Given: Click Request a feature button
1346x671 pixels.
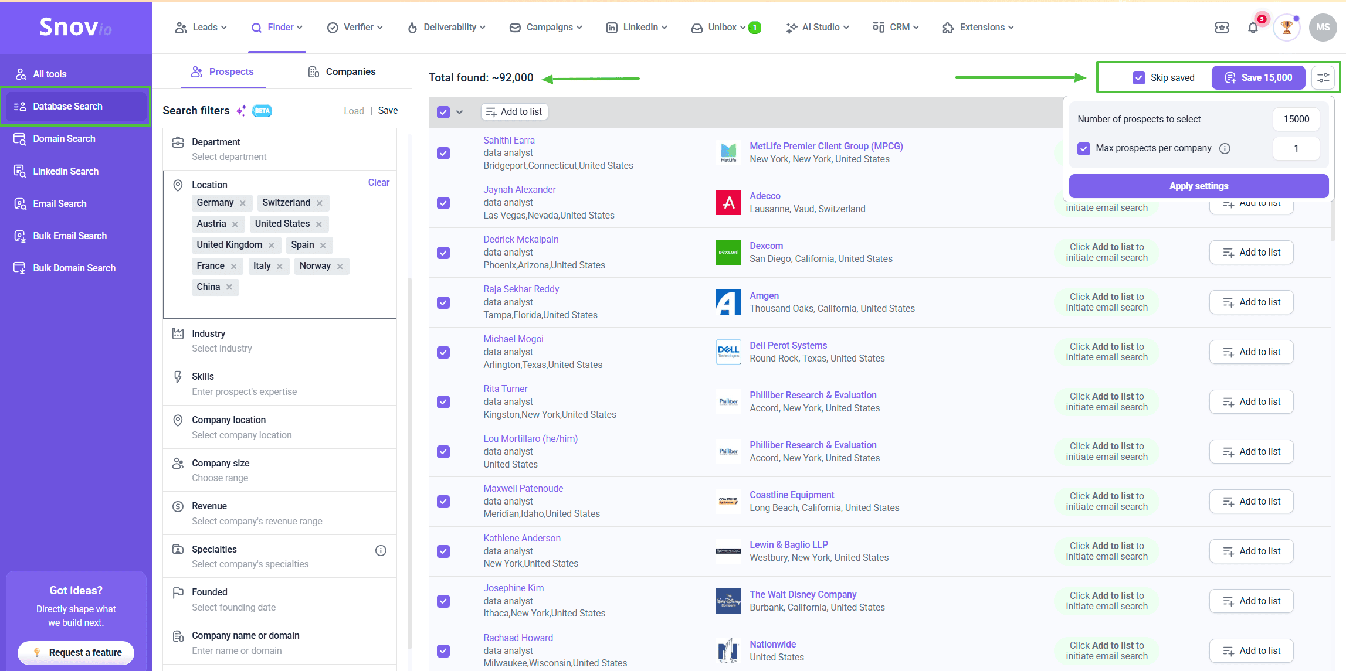Looking at the screenshot, I should [76, 653].
